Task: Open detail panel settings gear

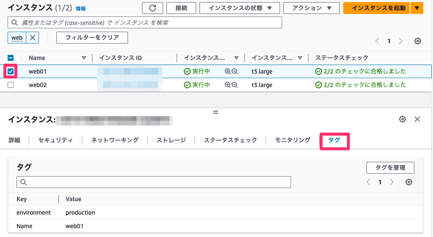Action: 402,119
